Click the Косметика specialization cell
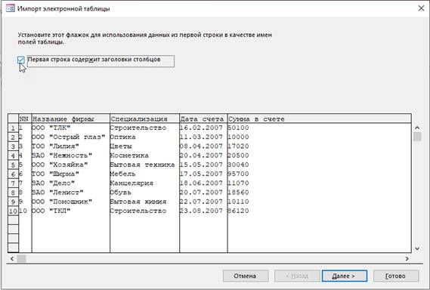This screenshot has height=290, width=430. point(144,156)
